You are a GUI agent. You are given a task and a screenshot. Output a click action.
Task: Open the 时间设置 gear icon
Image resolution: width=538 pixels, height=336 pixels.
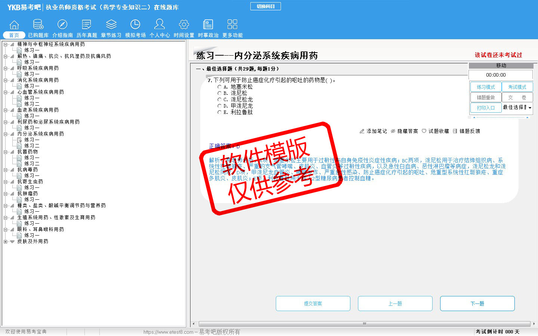coord(184,25)
